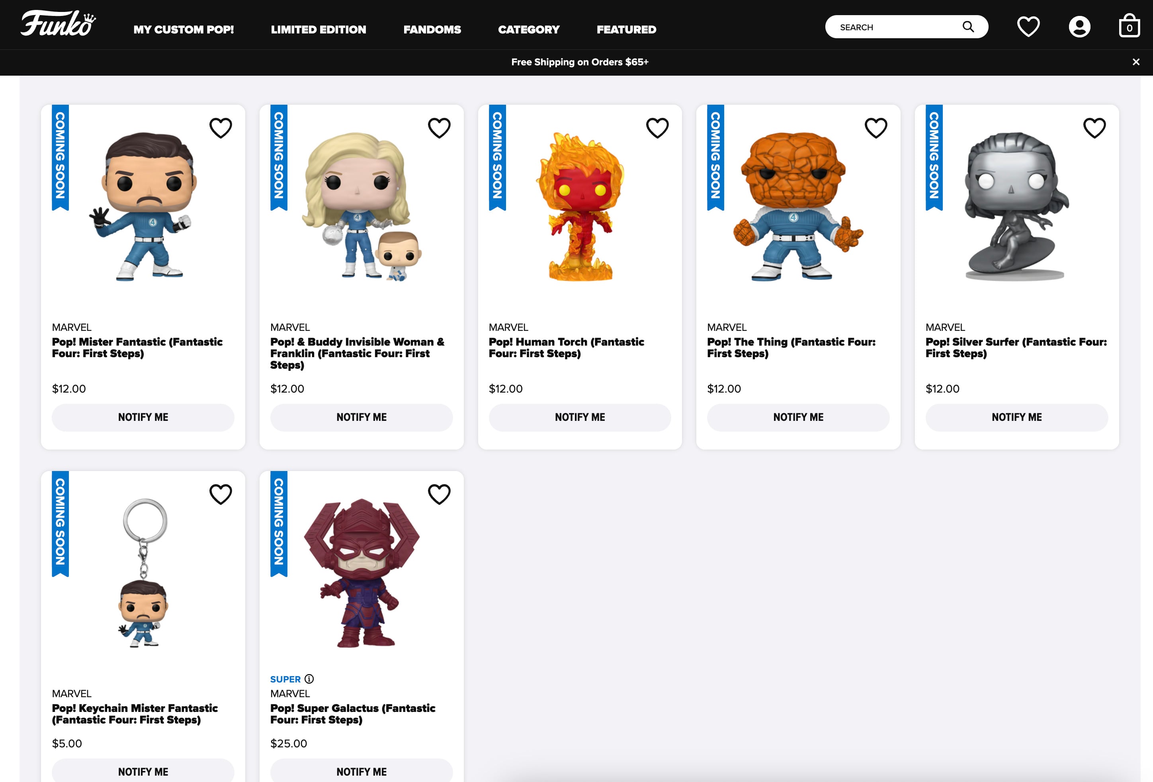The image size is (1153, 782).
Task: Click the search magnifier icon
Action: coord(967,27)
